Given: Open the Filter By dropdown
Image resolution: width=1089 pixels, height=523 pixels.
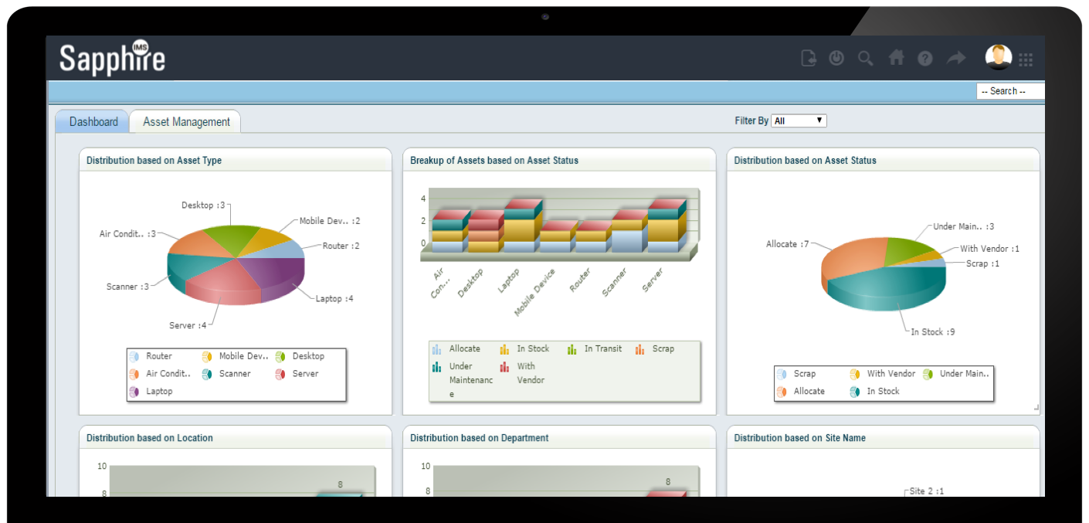Looking at the screenshot, I should point(799,121).
